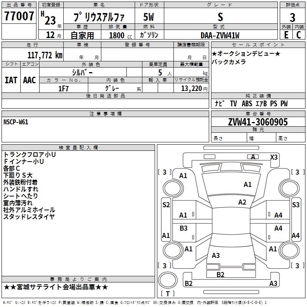Click the exterior grade E
The height and width of the screenshot is (307, 307).
click(x=286, y=35)
